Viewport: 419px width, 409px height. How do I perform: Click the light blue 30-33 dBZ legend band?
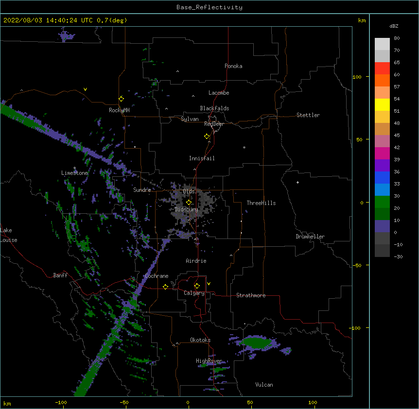click(x=382, y=190)
